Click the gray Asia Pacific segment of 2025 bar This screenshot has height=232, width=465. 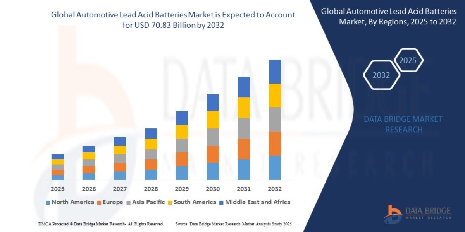(58, 167)
